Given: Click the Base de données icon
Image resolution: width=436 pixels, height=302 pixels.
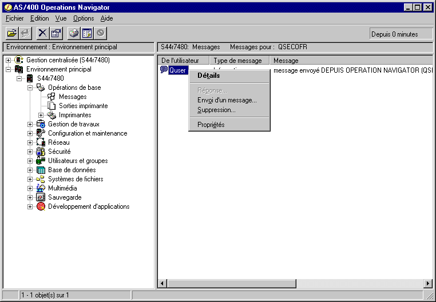Looking at the screenshot, I should 41,170.
